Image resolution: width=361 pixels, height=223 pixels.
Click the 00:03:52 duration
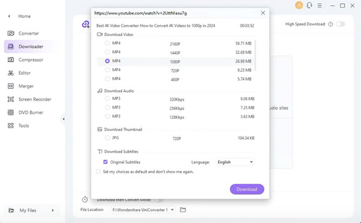[247, 26]
